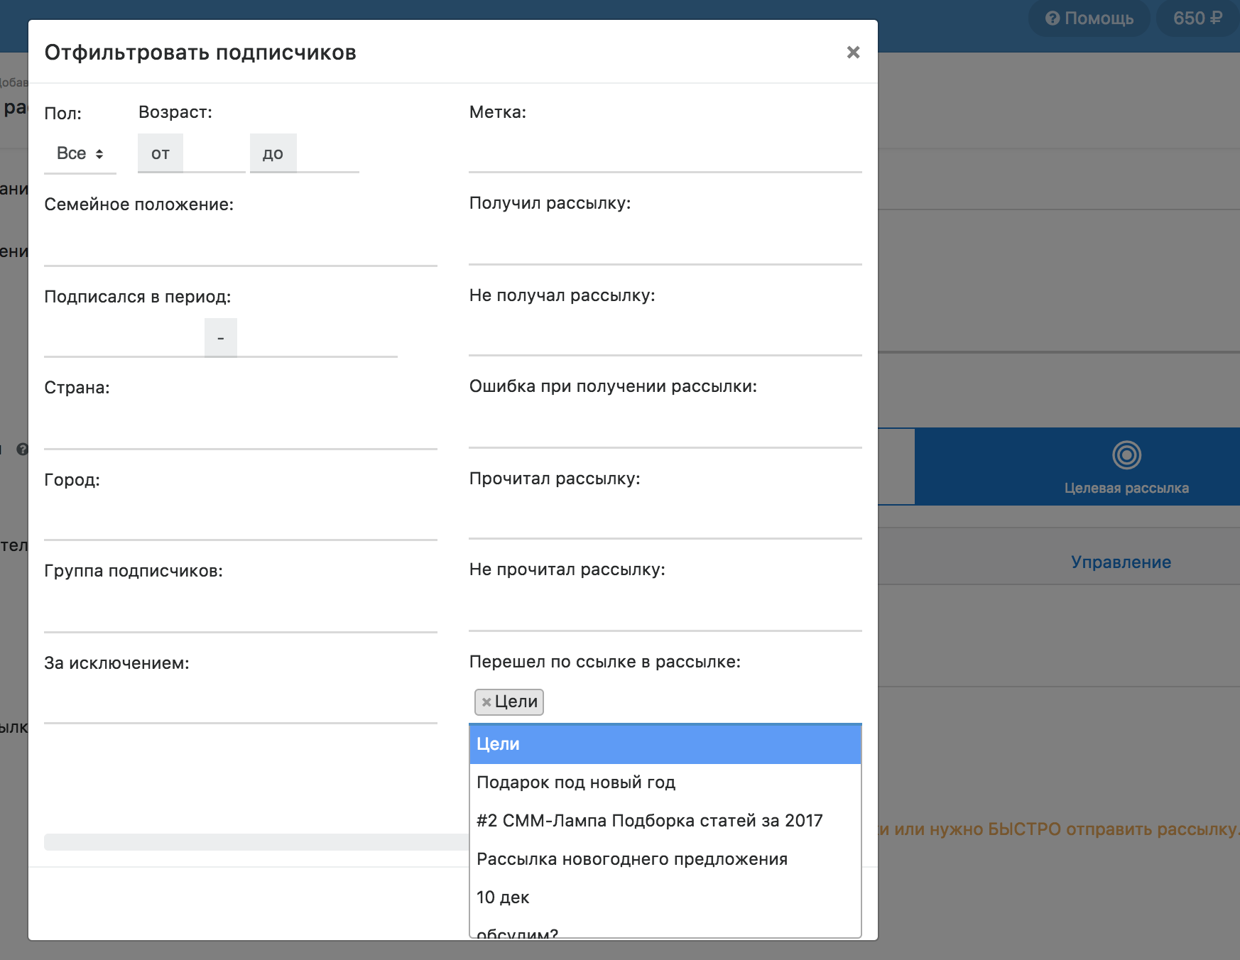
Task: Click the Подписался в период start date field
Action: (x=124, y=337)
